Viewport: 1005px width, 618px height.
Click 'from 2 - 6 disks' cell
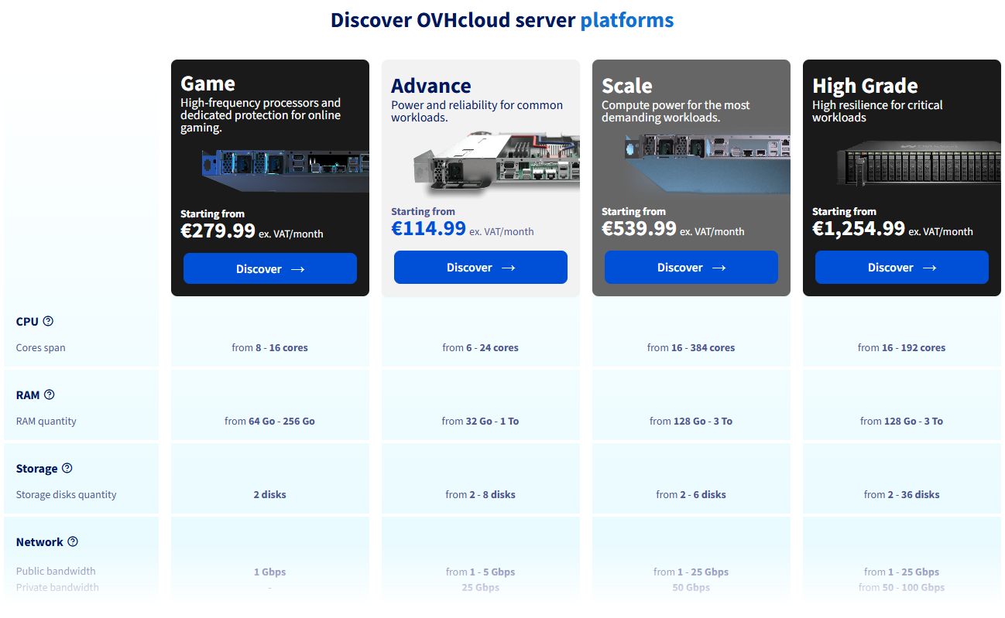click(x=691, y=495)
